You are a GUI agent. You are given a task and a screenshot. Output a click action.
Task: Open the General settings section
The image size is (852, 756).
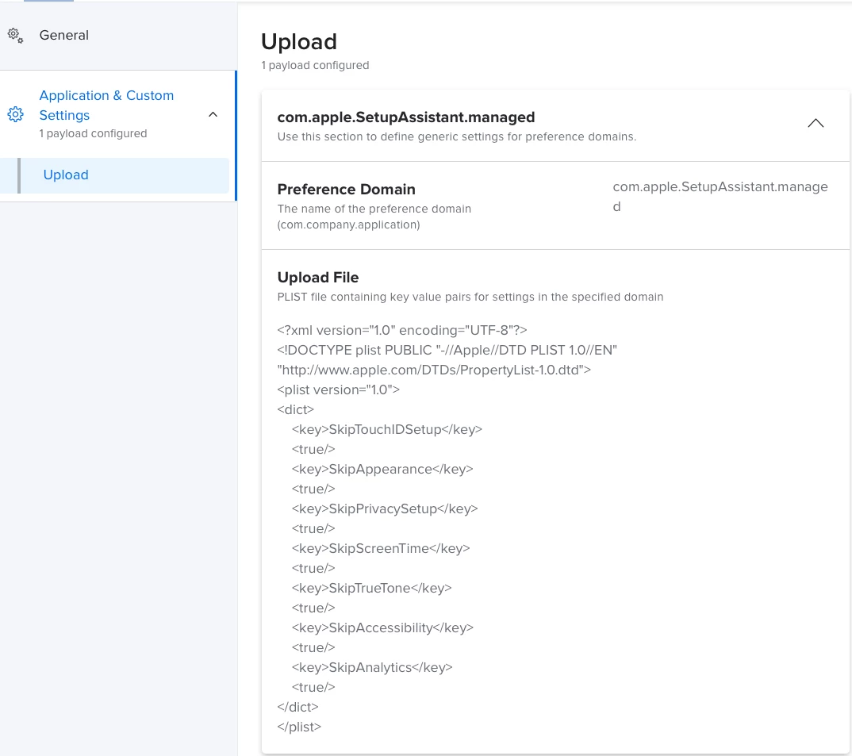pos(63,36)
